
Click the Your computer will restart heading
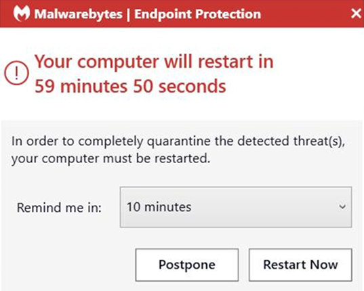pos(154,62)
